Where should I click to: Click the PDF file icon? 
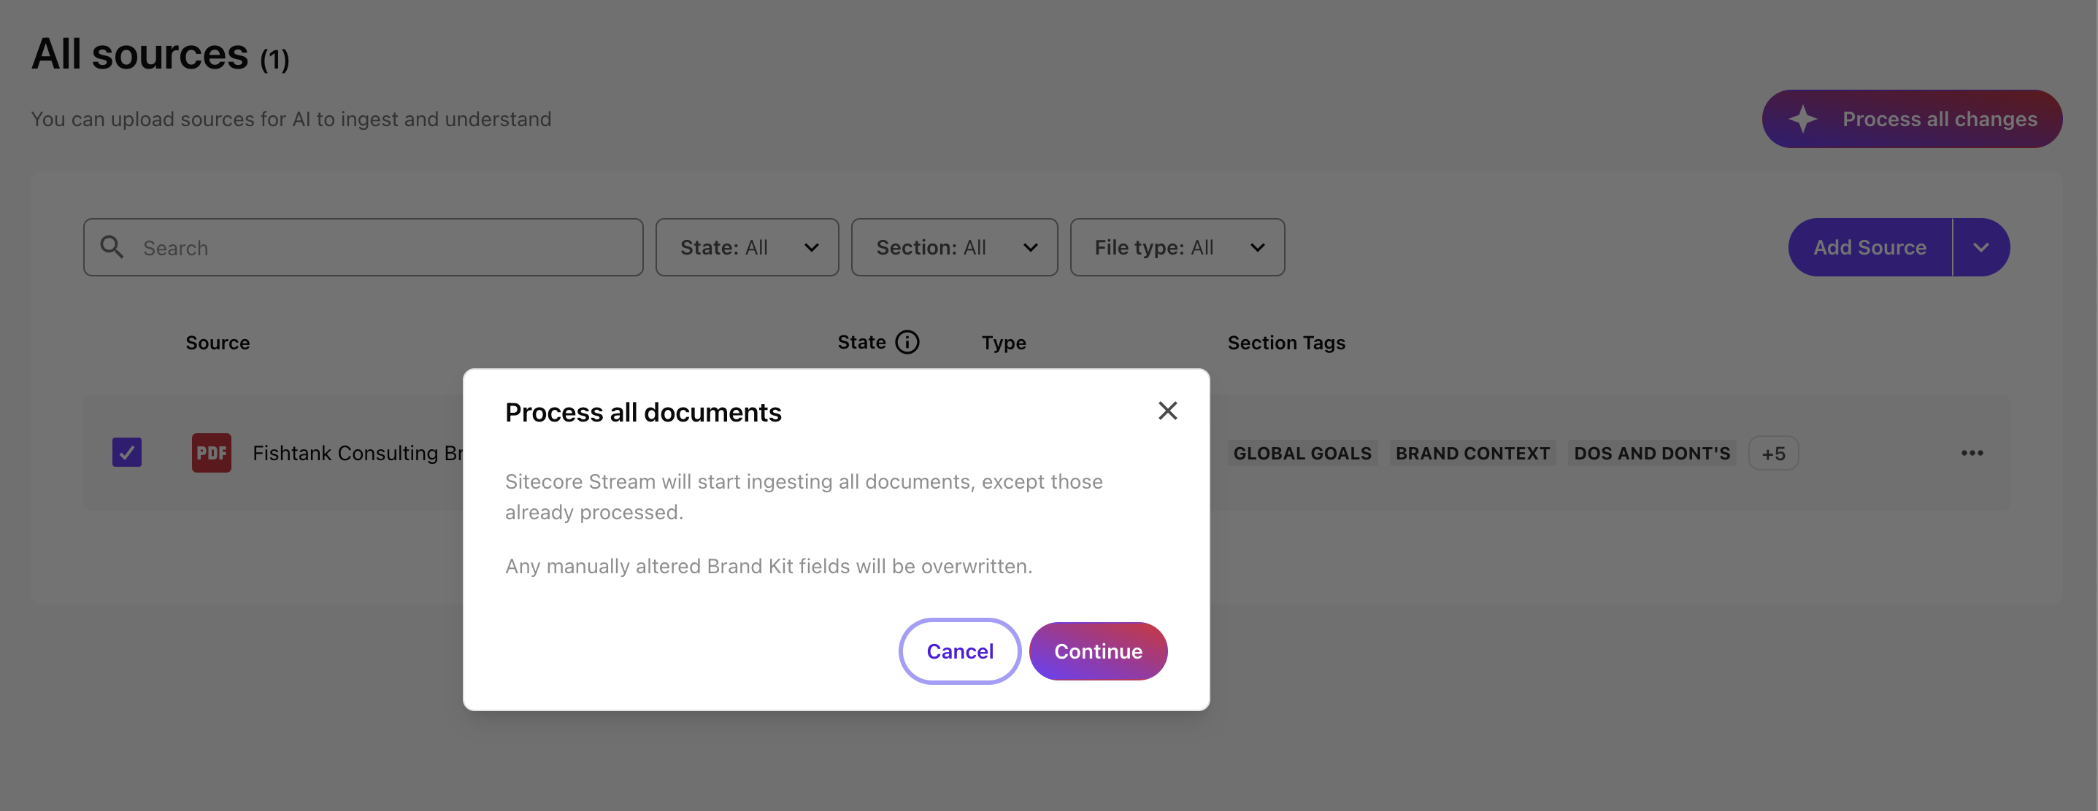(x=212, y=452)
